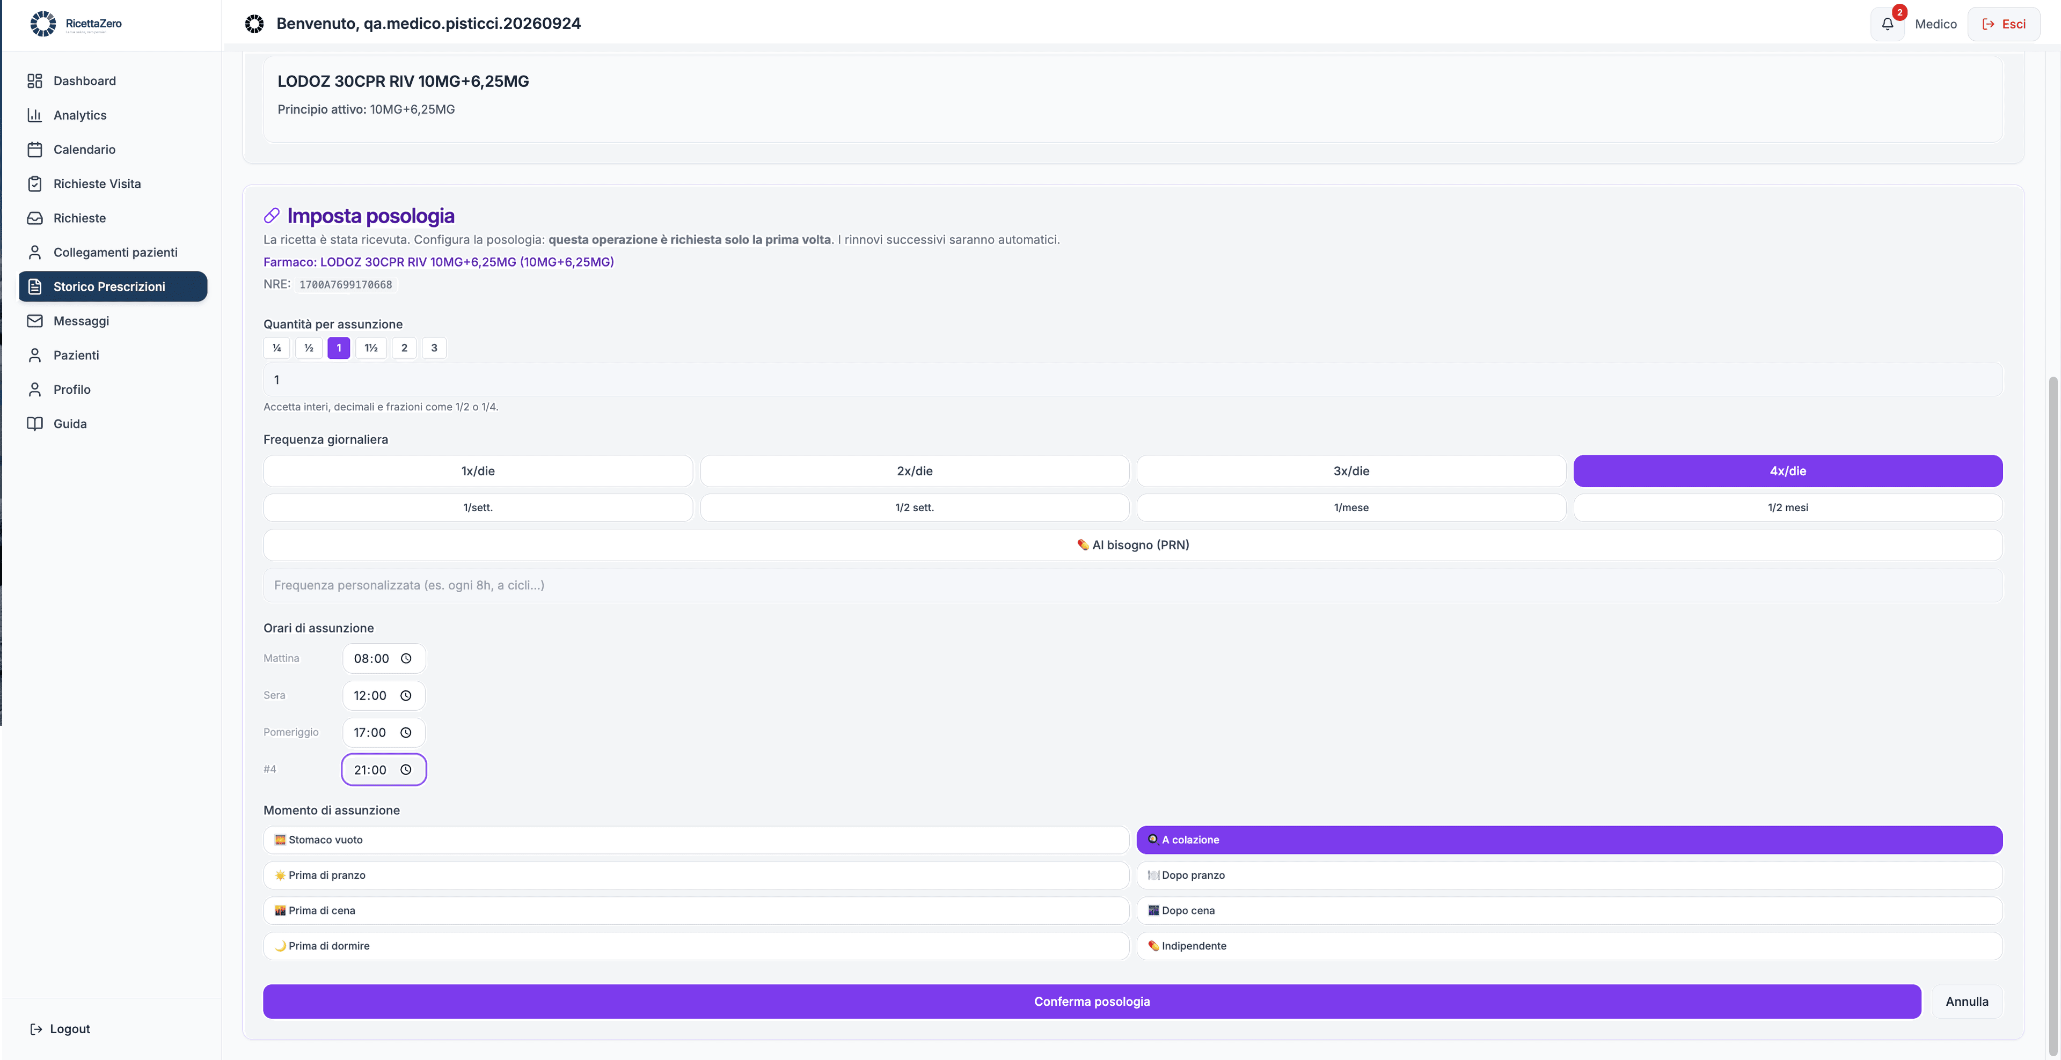Click the clock icon in #4 time field
Screen dimensions: 2061x1060
406,770
